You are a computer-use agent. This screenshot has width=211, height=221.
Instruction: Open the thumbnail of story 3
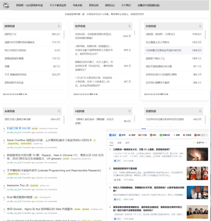tap(197, 192)
